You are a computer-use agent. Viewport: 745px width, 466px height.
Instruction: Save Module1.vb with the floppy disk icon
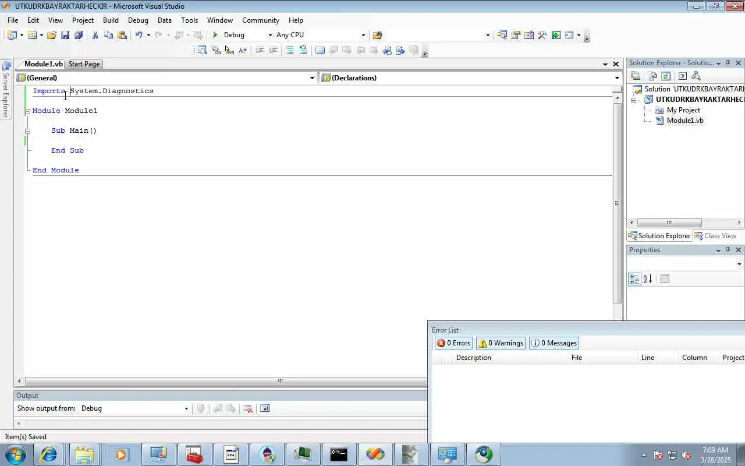65,35
